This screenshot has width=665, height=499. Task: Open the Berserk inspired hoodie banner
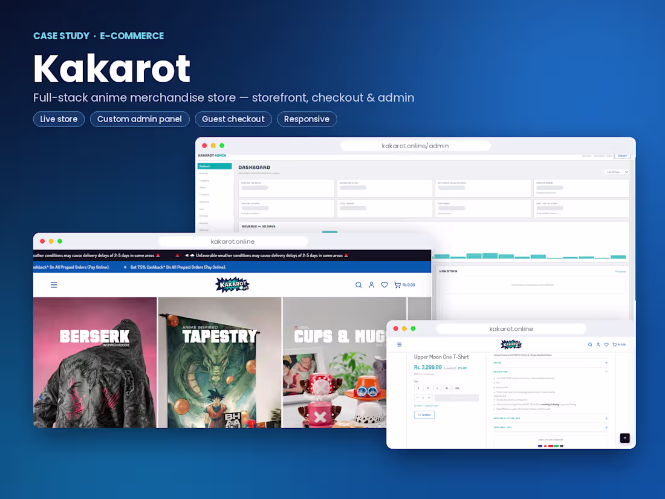pyautogui.click(x=95, y=362)
